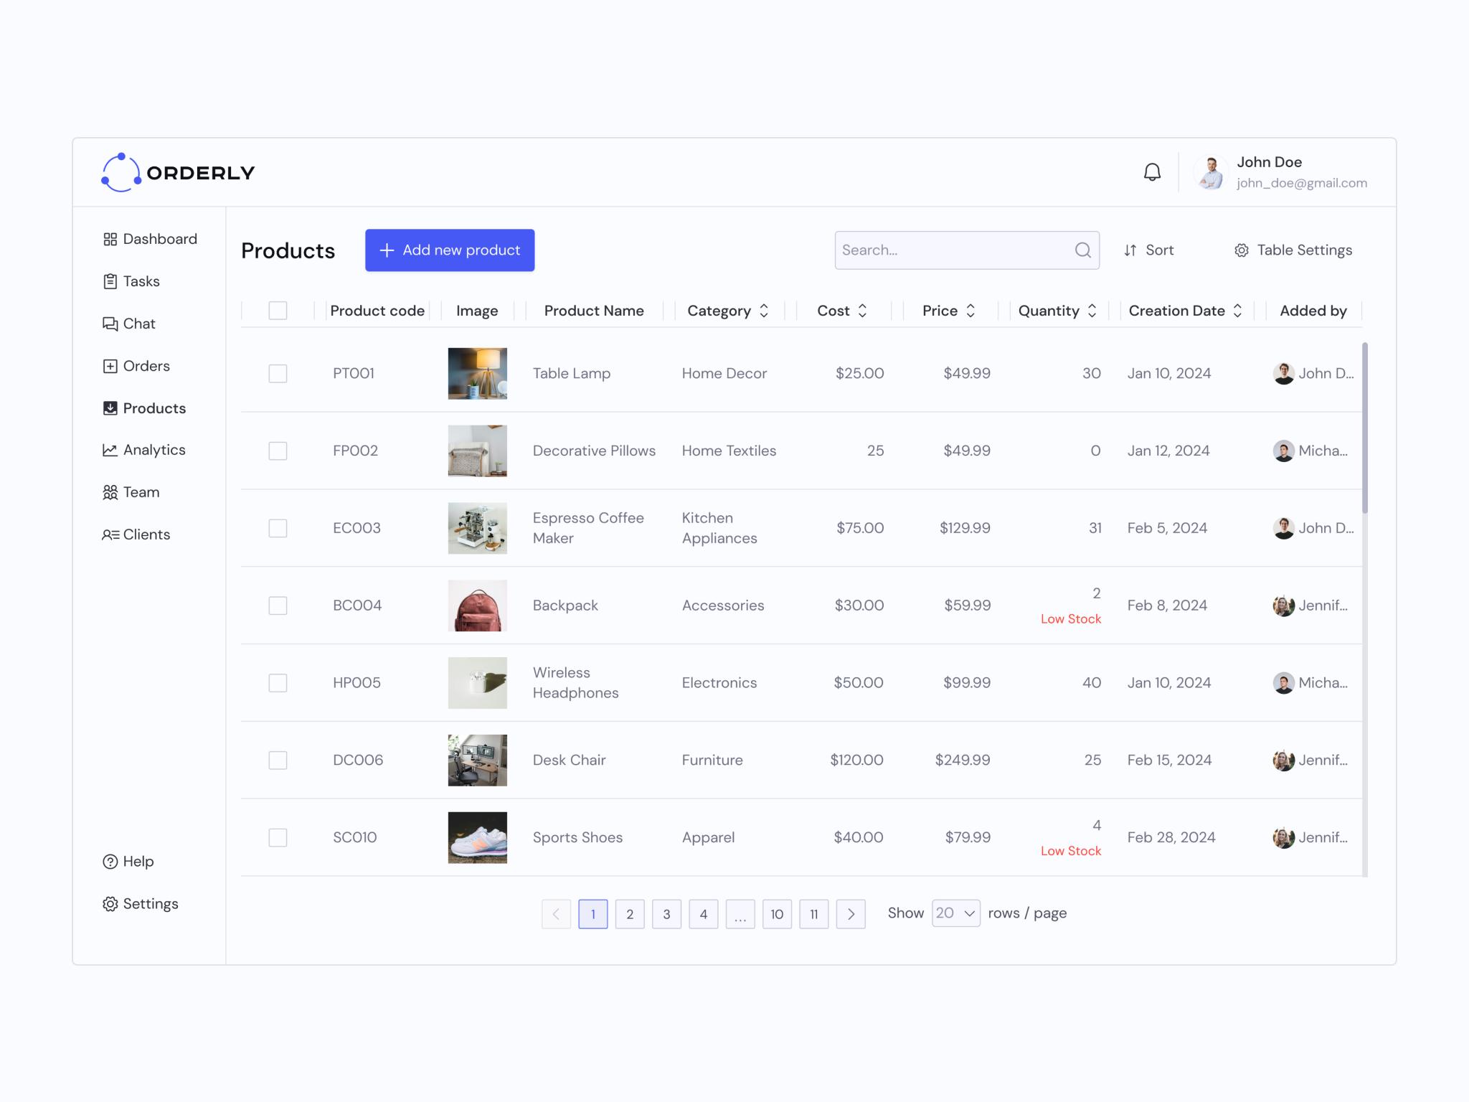This screenshot has height=1102, width=1469.
Task: Click the Tasks clipboard icon
Action: 110,281
